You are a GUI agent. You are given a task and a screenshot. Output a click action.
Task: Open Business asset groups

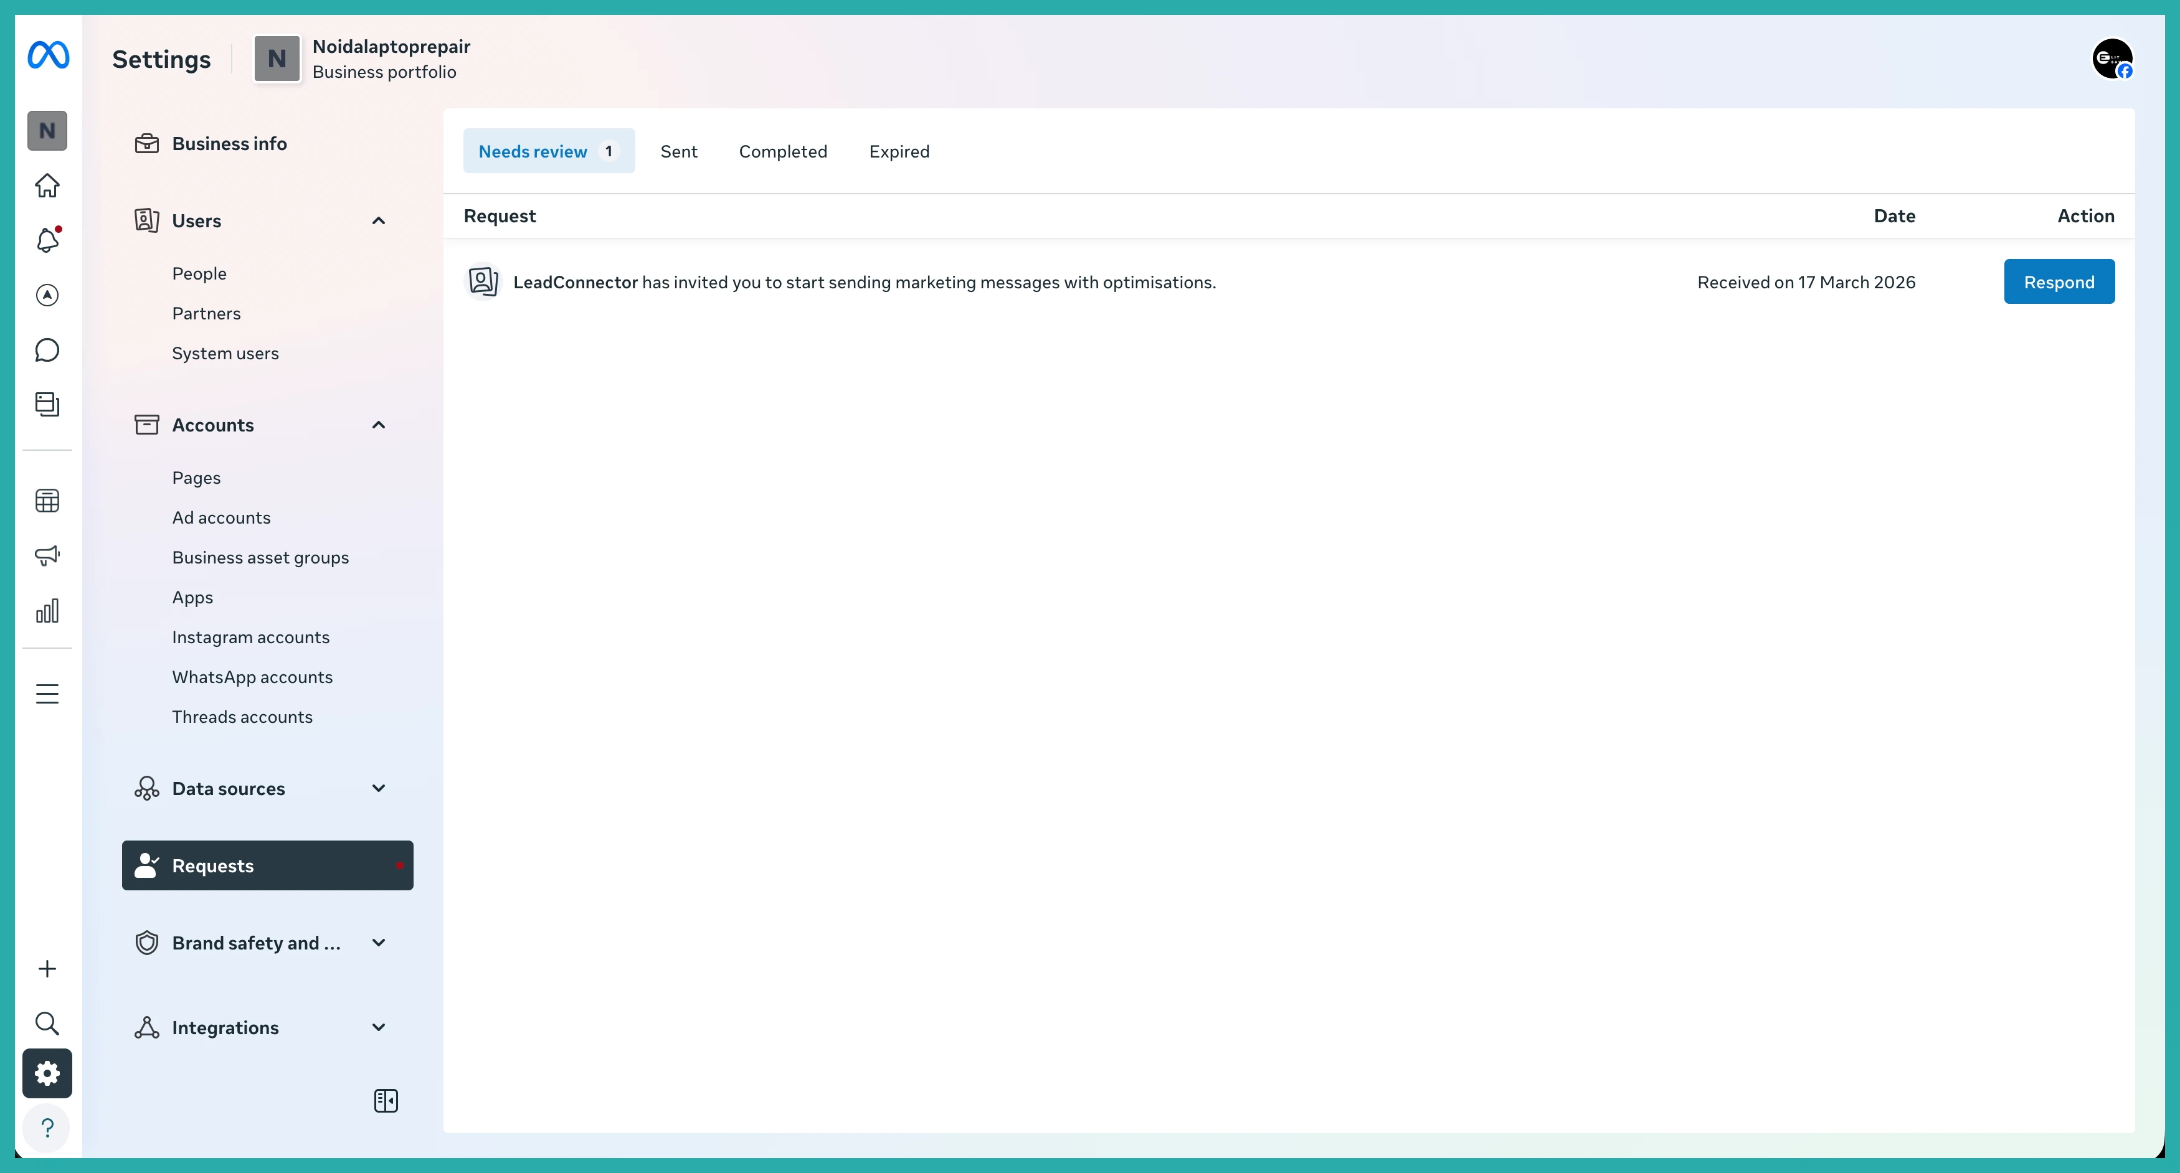[x=260, y=558]
